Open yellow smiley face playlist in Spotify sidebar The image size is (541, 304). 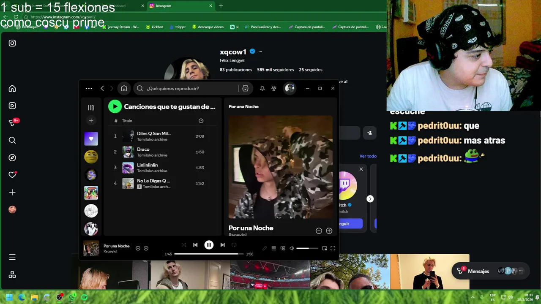click(91, 157)
